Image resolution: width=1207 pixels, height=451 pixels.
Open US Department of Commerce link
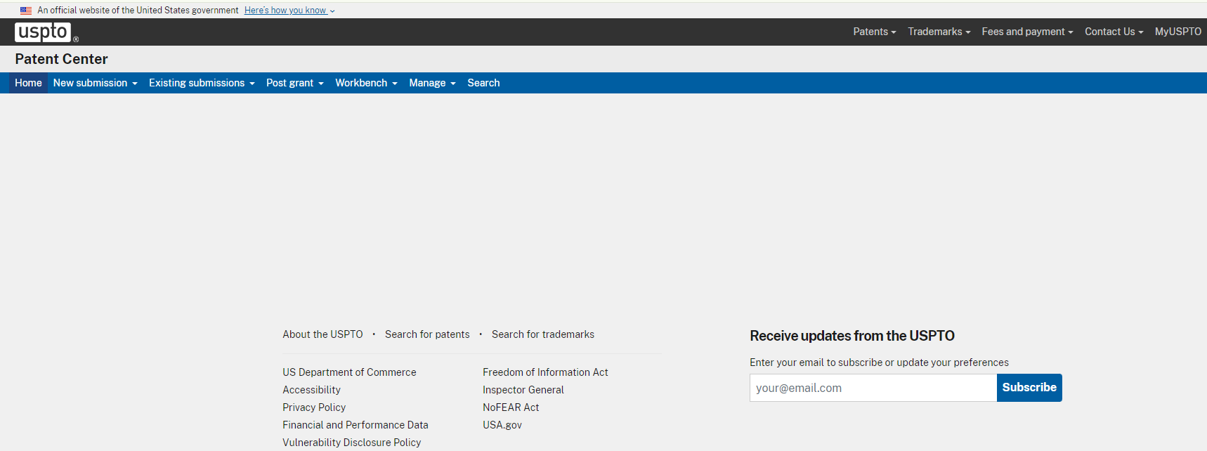349,372
